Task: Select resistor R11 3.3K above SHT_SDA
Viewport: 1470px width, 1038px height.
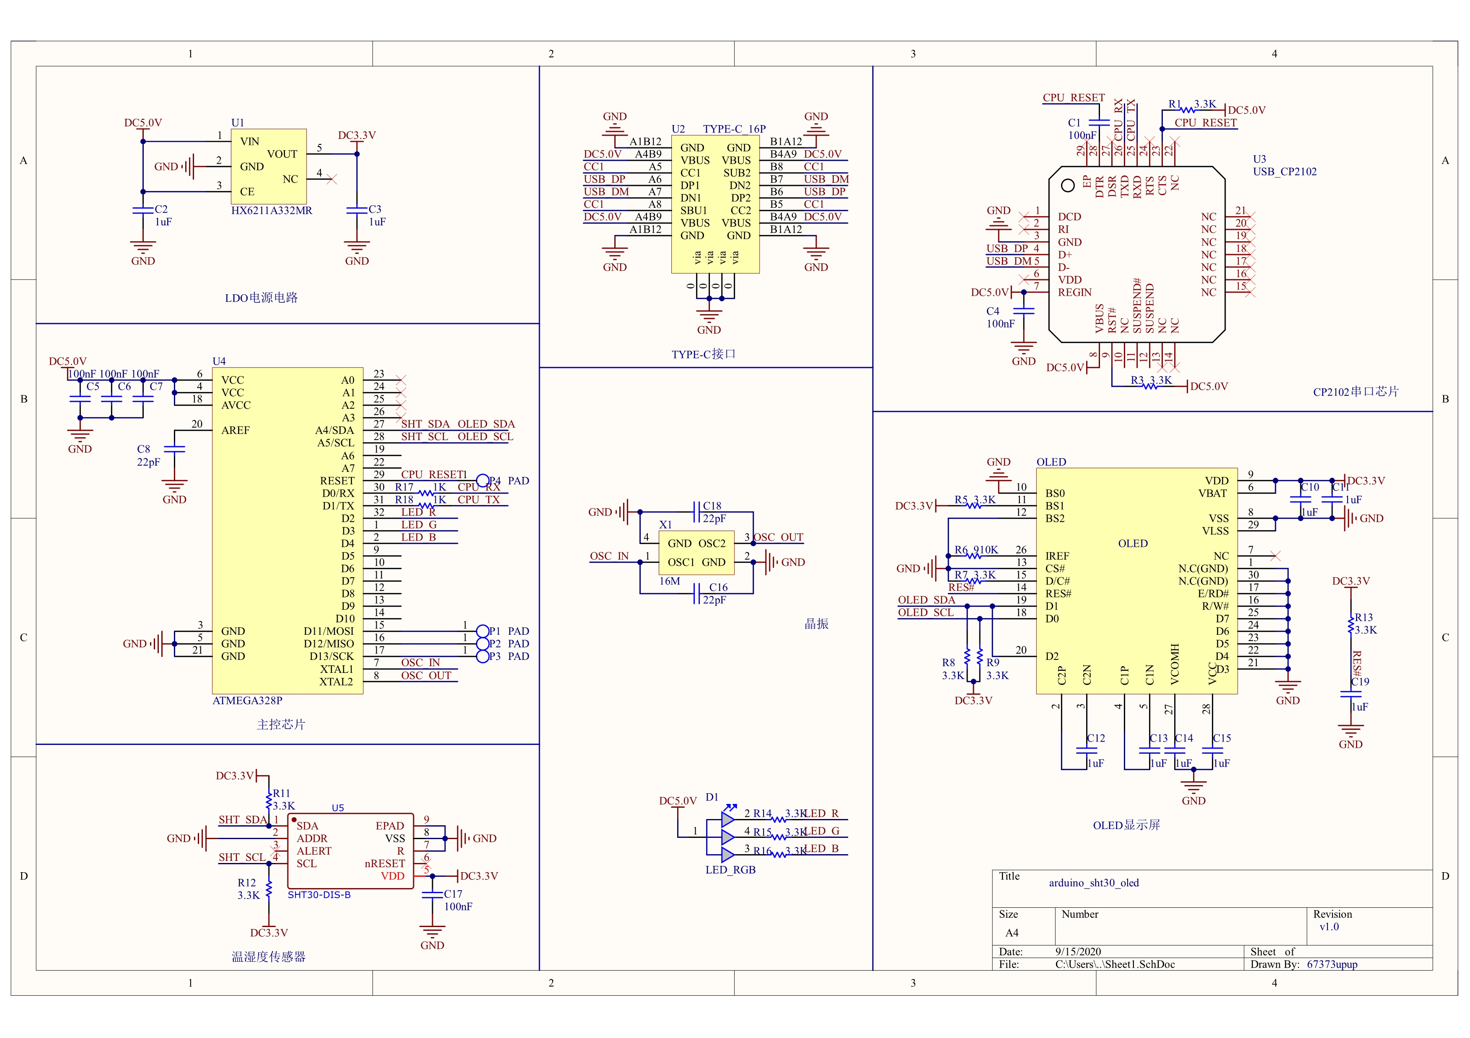Action: tap(269, 800)
